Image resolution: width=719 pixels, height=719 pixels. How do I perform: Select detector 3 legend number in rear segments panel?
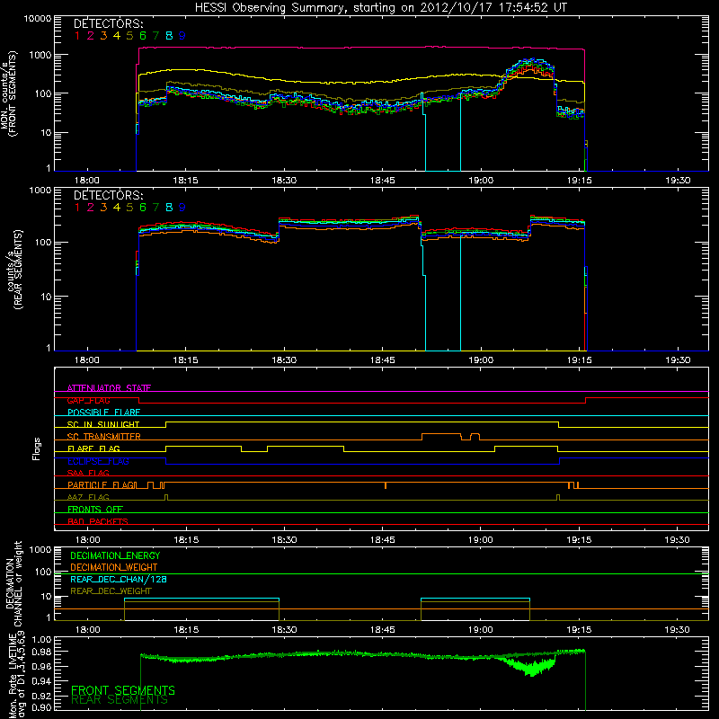pos(103,208)
